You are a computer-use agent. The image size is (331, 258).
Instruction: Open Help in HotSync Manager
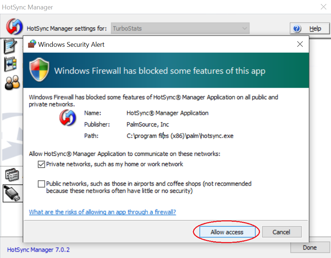point(310,28)
